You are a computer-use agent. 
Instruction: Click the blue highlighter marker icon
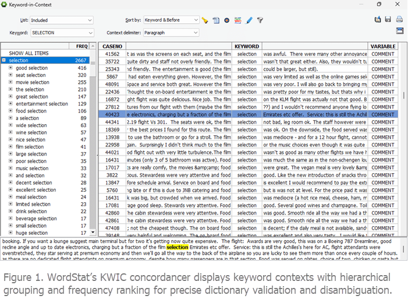pos(249,20)
